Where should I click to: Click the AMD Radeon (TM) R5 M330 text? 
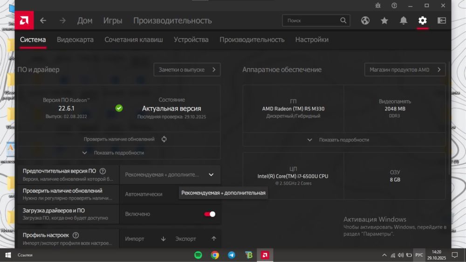293,109
